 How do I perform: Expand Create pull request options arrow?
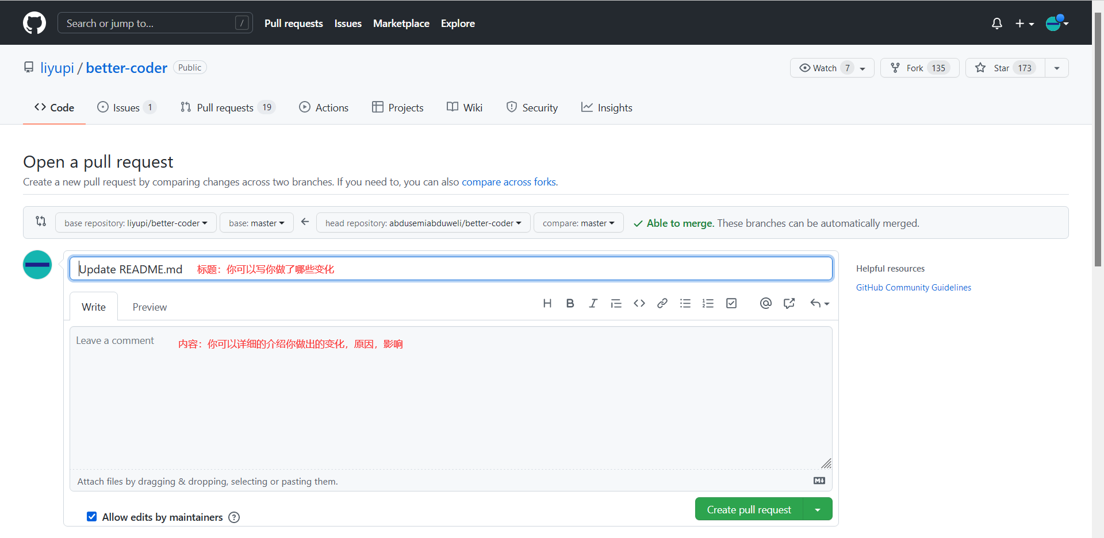point(818,509)
